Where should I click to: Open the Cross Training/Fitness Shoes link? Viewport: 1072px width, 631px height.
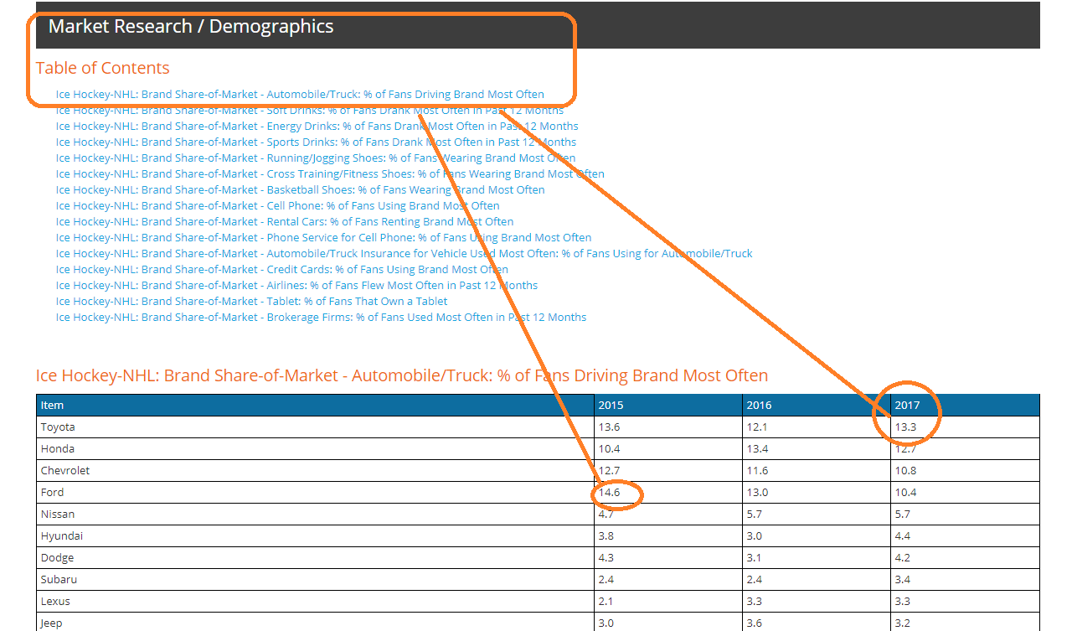pyautogui.click(x=330, y=174)
